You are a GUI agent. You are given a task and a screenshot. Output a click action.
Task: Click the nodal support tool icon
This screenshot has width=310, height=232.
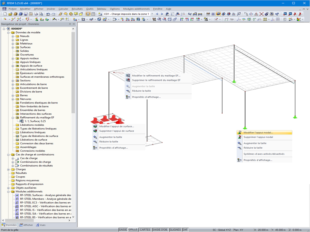tap(36, 19)
